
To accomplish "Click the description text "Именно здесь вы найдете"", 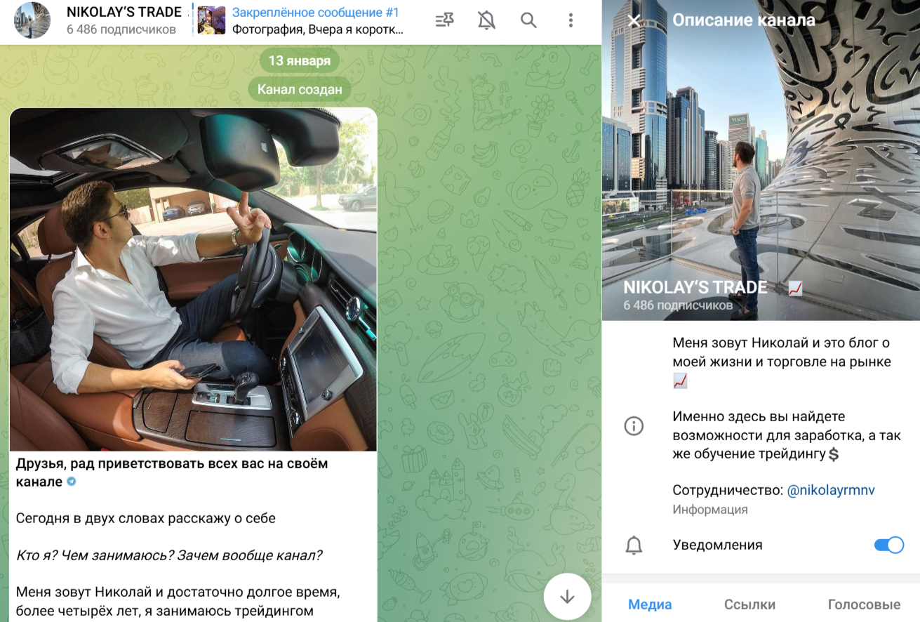I will 787,435.
